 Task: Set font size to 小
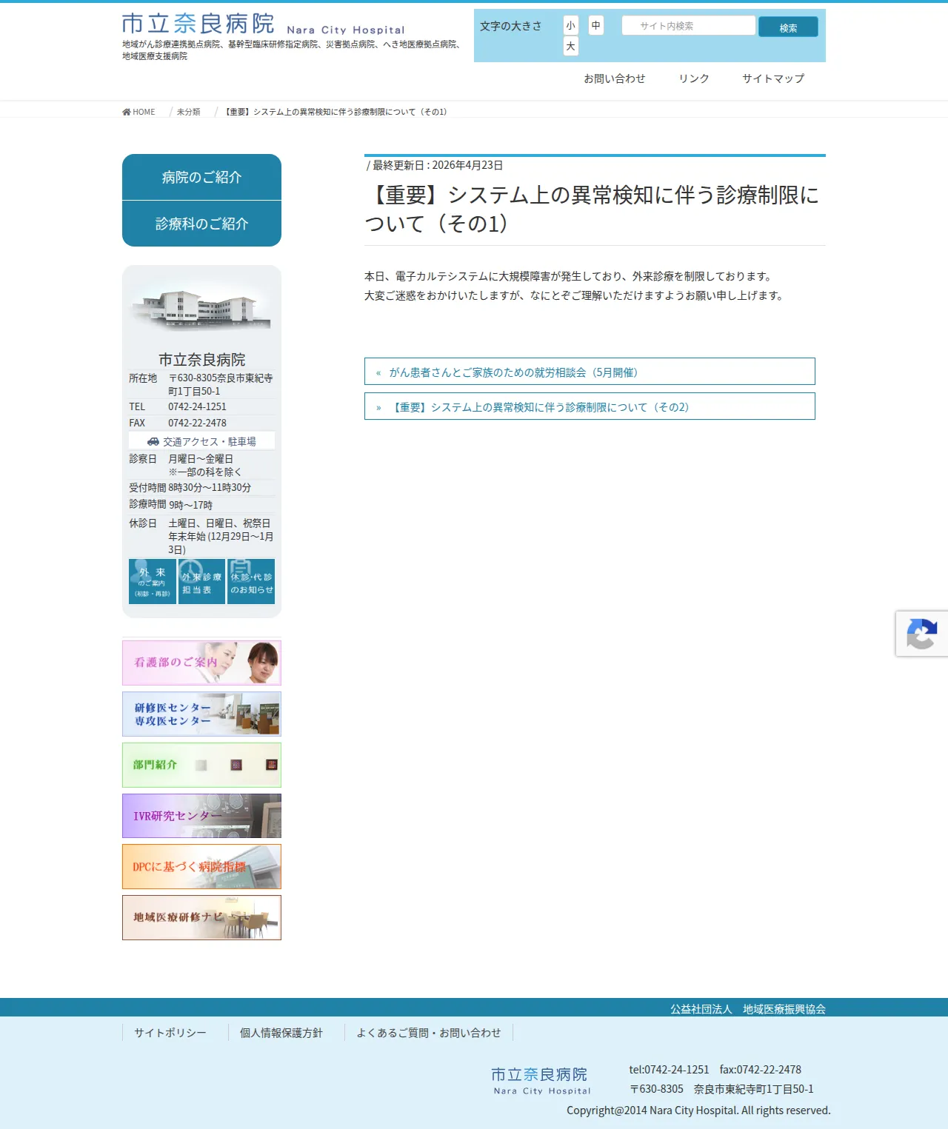point(571,25)
